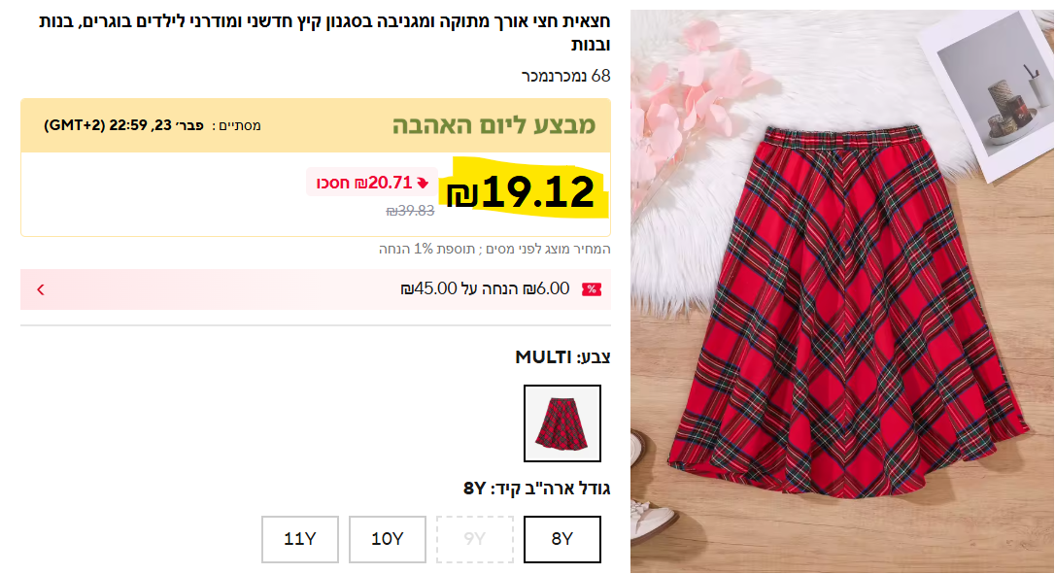This screenshot has height=574, width=1055.
Task: Click the 68 sold count
Action: coord(565,76)
